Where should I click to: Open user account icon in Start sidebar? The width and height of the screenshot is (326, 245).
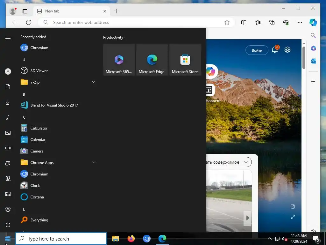click(x=8, y=71)
